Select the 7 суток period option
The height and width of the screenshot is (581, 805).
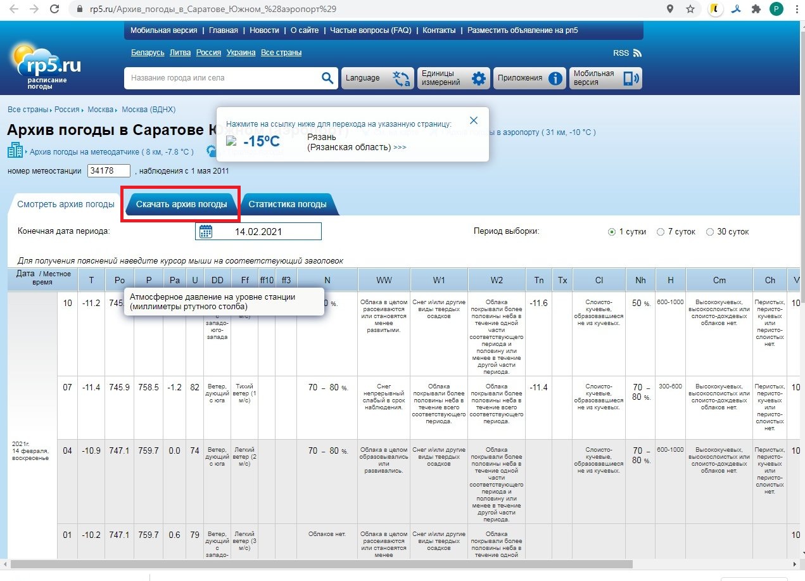pyautogui.click(x=661, y=232)
